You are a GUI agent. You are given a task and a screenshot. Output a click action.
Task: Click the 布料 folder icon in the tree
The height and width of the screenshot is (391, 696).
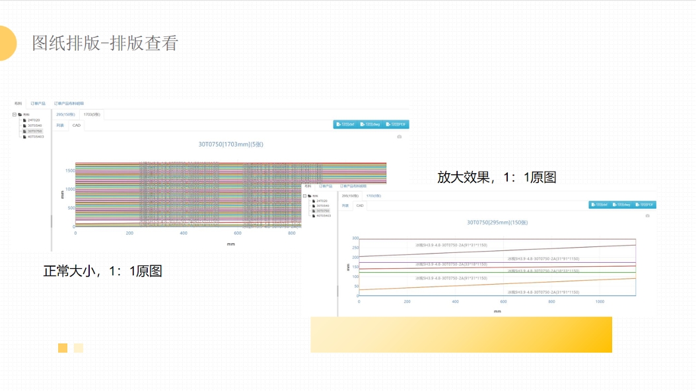click(x=20, y=114)
